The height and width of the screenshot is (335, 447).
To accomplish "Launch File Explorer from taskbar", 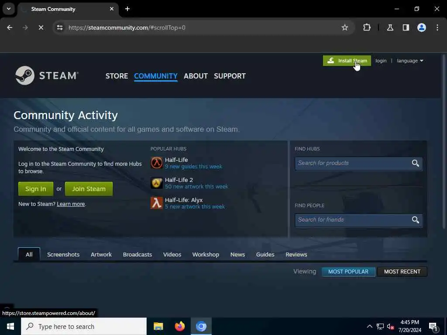I will (158, 326).
